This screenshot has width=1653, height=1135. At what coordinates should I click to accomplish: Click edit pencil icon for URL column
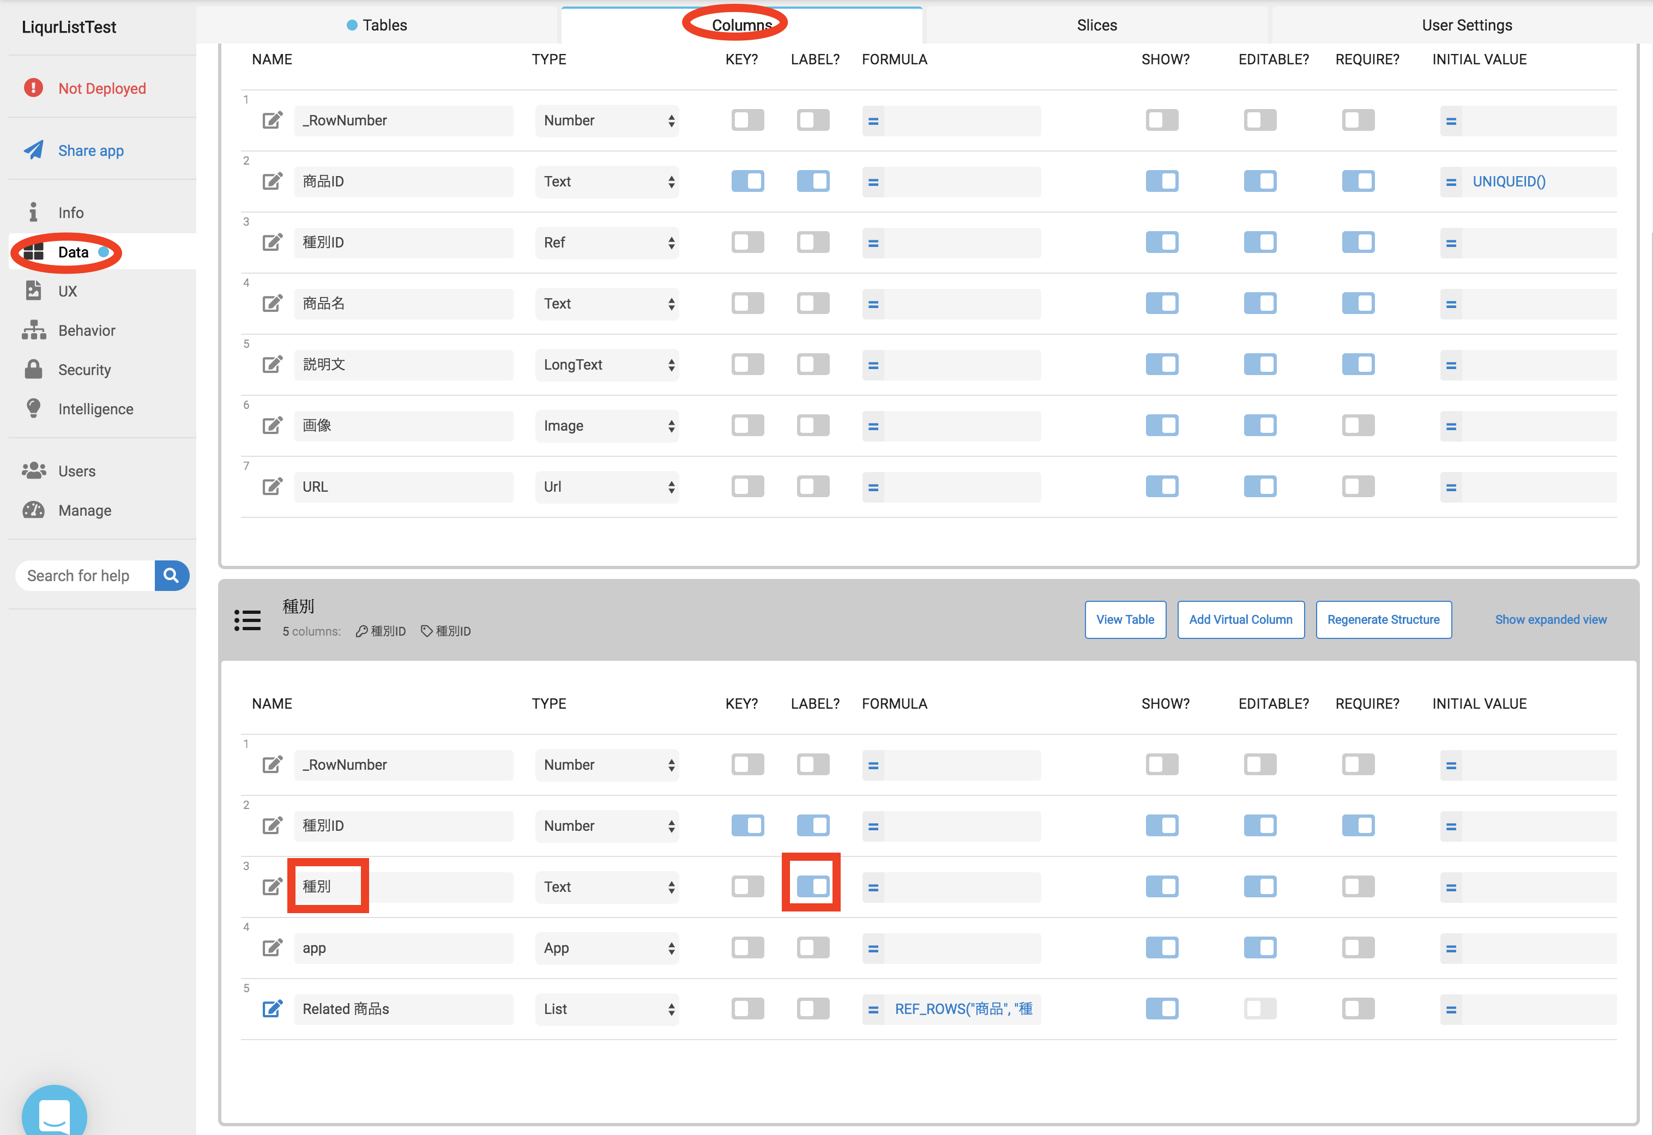(273, 487)
